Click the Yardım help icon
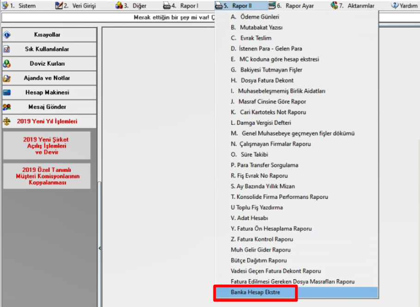 click(x=395, y=6)
